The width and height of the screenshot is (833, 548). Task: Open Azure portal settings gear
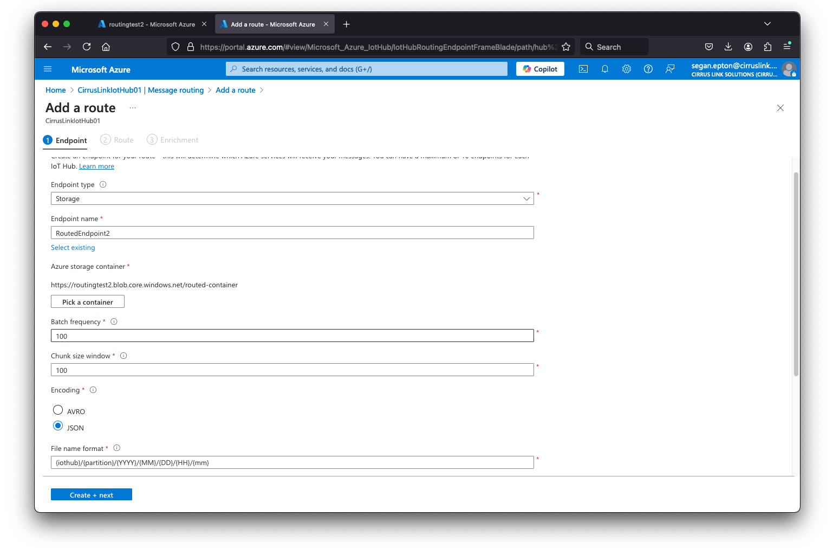(627, 69)
